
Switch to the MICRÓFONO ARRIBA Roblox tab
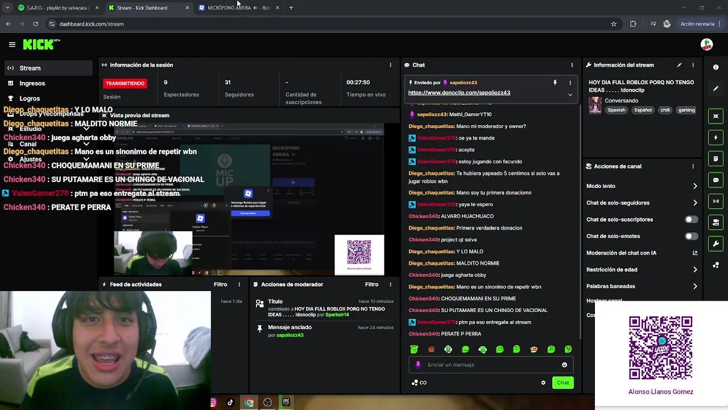pos(239,8)
